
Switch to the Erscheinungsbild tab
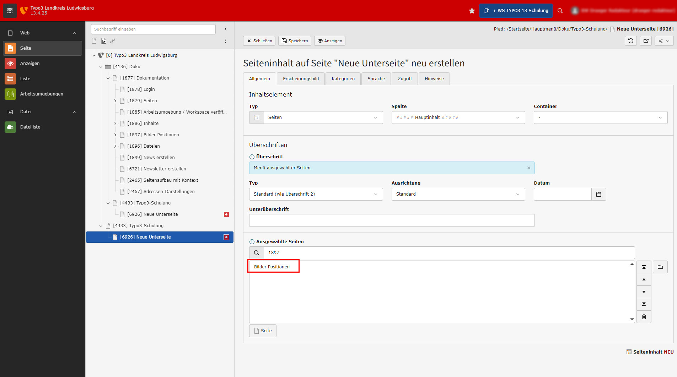click(x=301, y=79)
